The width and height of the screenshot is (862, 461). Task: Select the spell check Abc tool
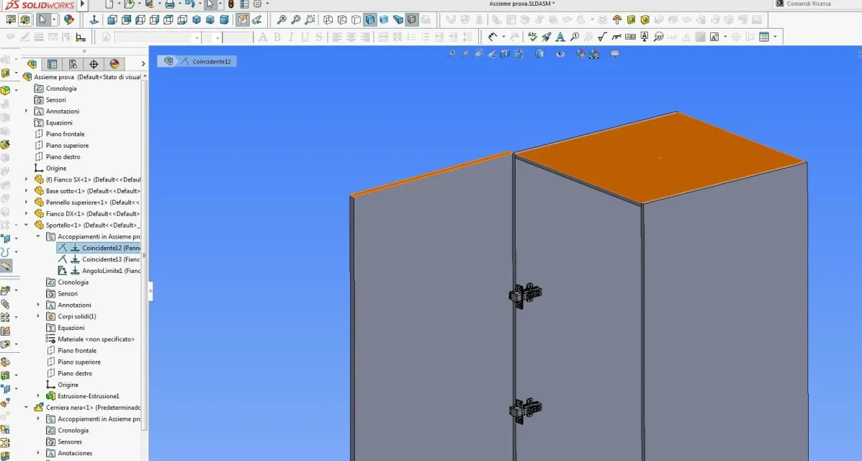click(x=532, y=37)
